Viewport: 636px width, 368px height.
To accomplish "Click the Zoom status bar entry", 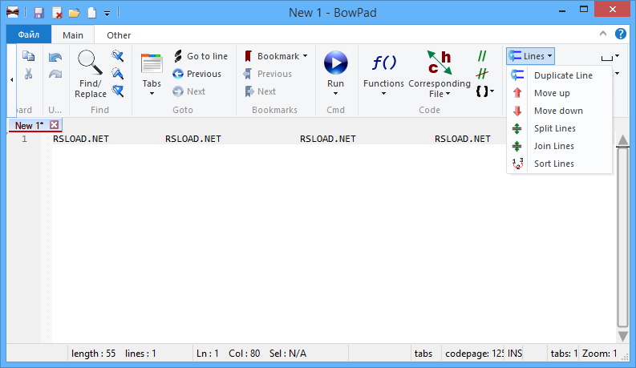I will [599, 354].
